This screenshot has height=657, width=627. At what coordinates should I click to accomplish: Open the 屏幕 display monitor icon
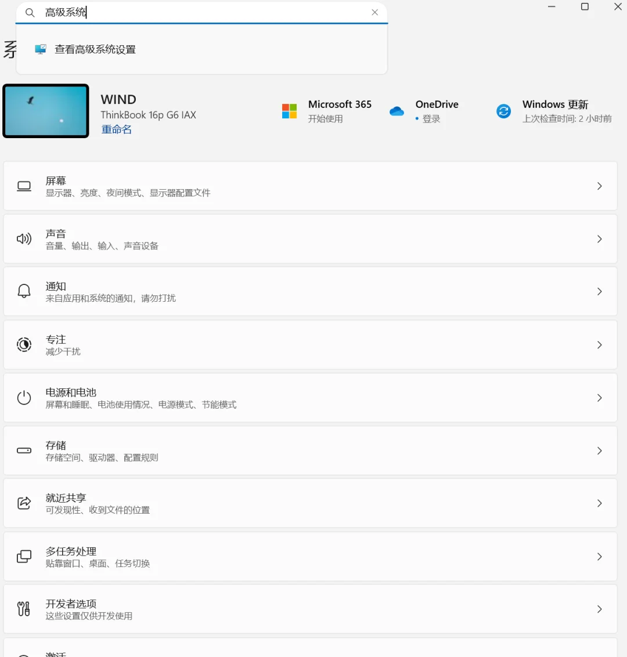[24, 186]
